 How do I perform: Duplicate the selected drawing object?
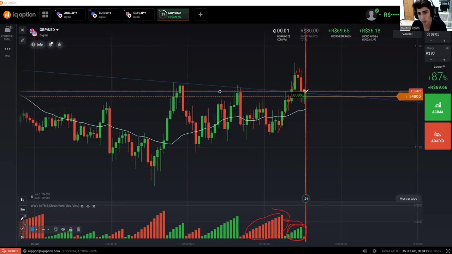55,229
